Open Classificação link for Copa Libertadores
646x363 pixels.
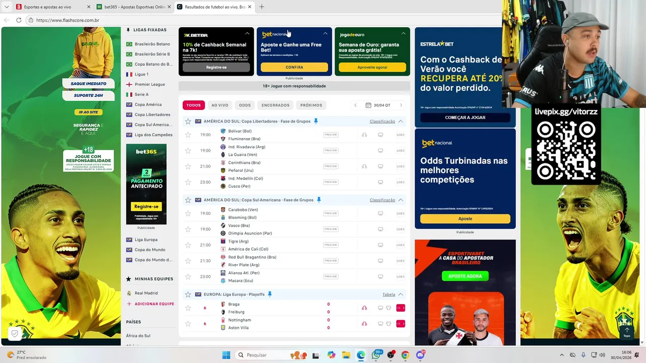382,122
